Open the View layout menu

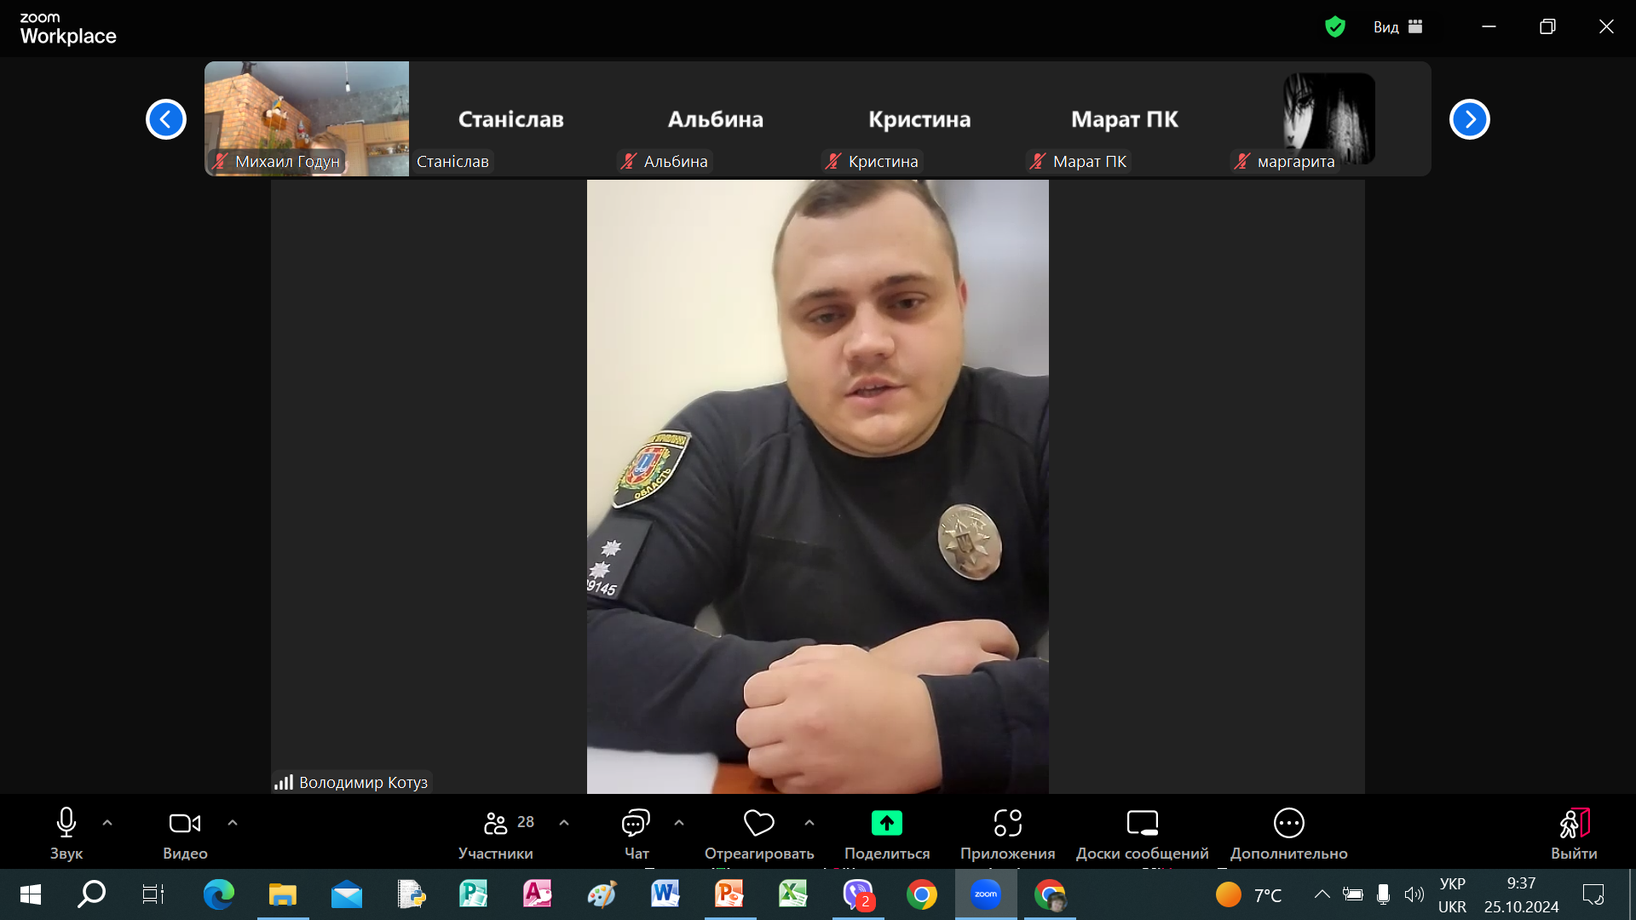point(1397,27)
